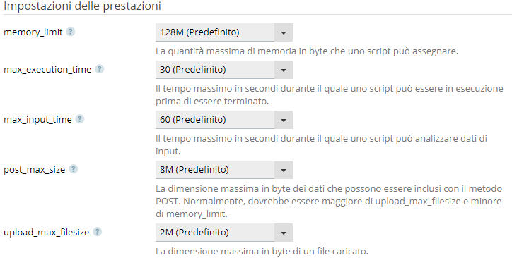This screenshot has width=512, height=258.
Task: Click the memory_limit label text
Action: 33,32
